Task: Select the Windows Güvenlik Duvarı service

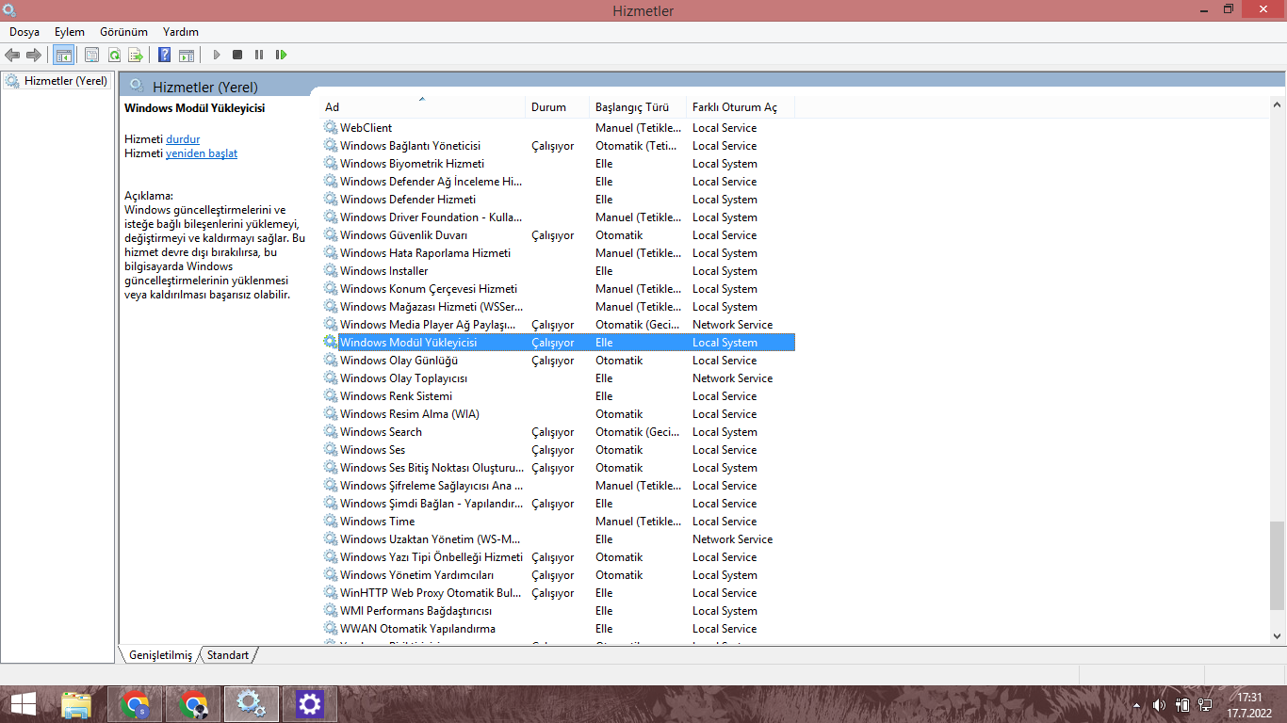Action: click(x=403, y=234)
